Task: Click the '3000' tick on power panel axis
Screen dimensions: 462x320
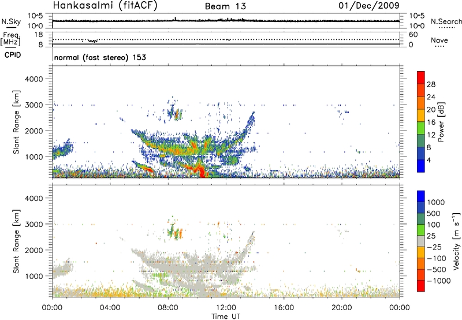Action: tap(33, 105)
